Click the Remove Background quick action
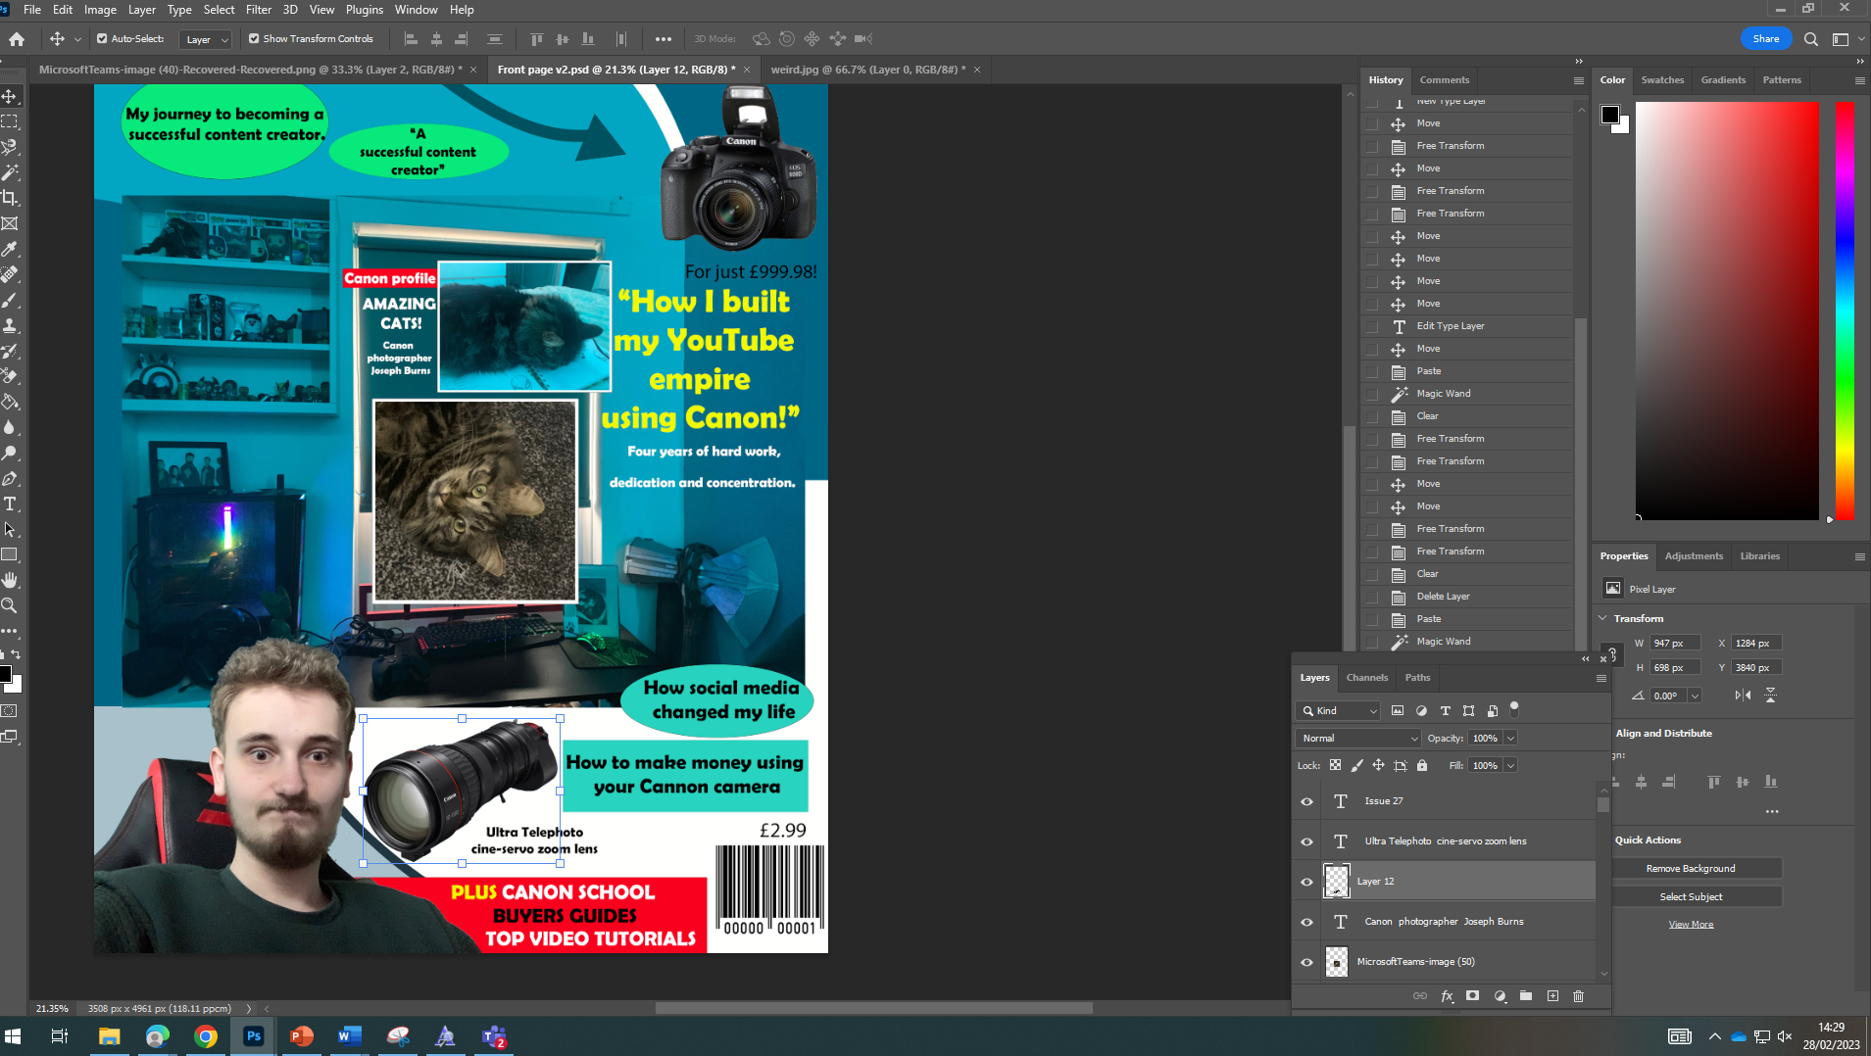This screenshot has width=1871, height=1056. [1691, 869]
